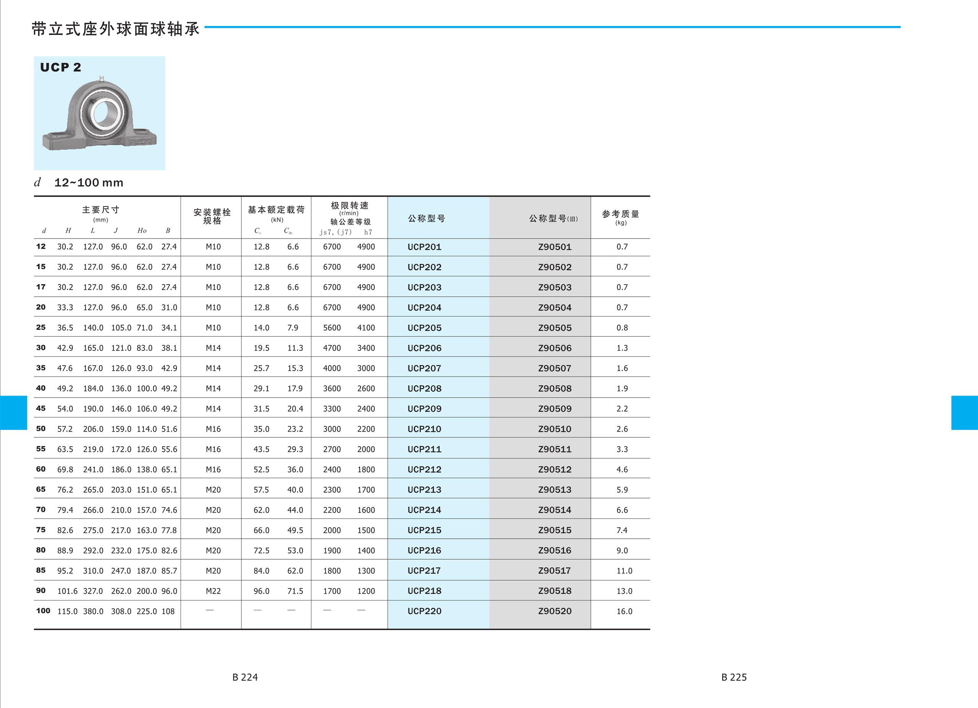Click old model number Z90510
This screenshot has width=978, height=708.
pos(555,429)
